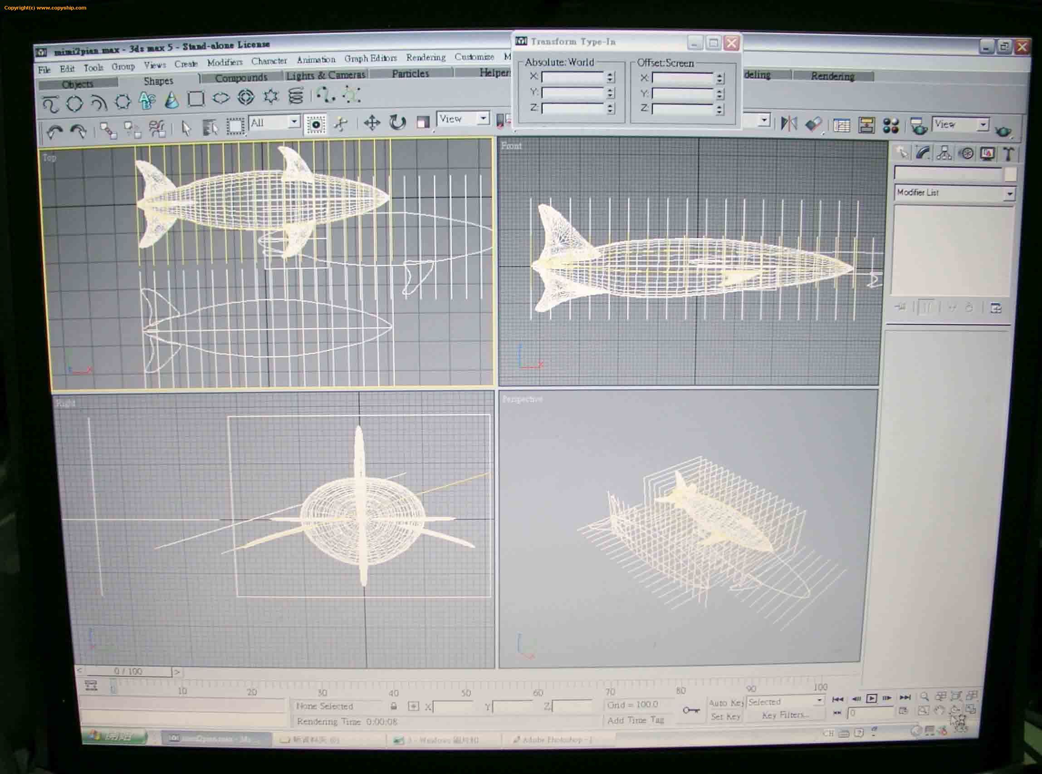Select the Rectangle shape tool
Image resolution: width=1042 pixels, height=774 pixels.
coord(196,99)
